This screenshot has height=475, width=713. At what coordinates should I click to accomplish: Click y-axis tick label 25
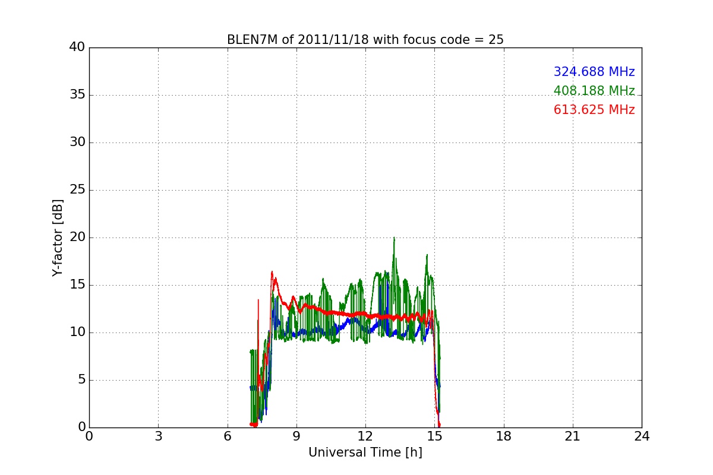[77, 189]
